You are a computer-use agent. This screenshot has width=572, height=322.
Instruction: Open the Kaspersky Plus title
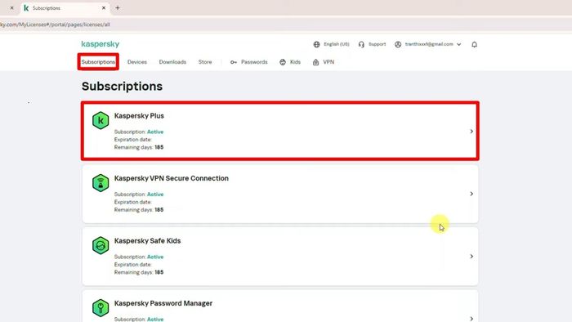click(139, 115)
